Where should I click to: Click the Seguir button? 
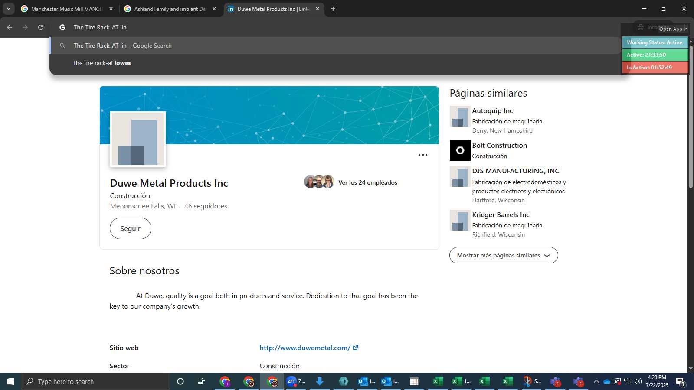(130, 228)
